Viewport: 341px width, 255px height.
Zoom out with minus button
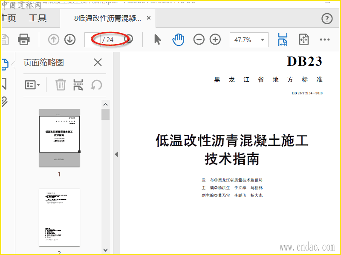(199, 40)
